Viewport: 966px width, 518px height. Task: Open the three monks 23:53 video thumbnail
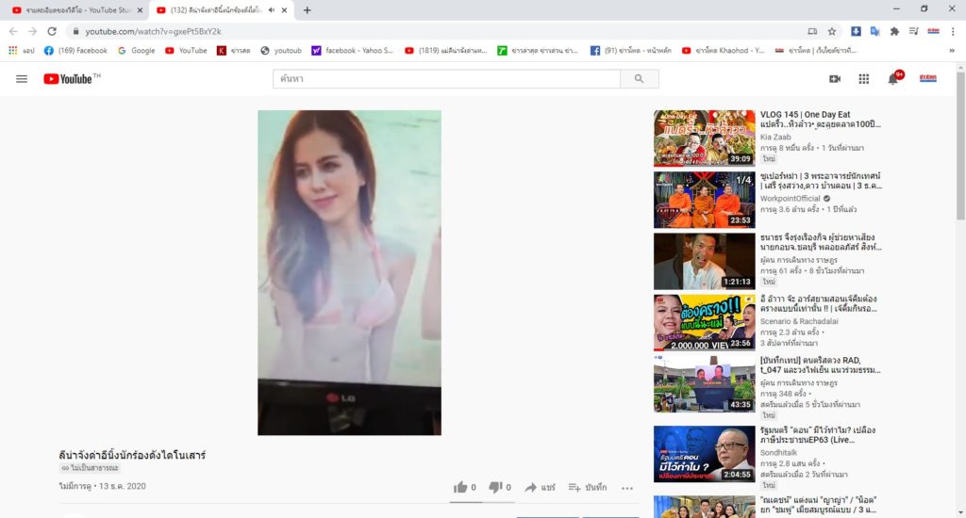tap(704, 200)
